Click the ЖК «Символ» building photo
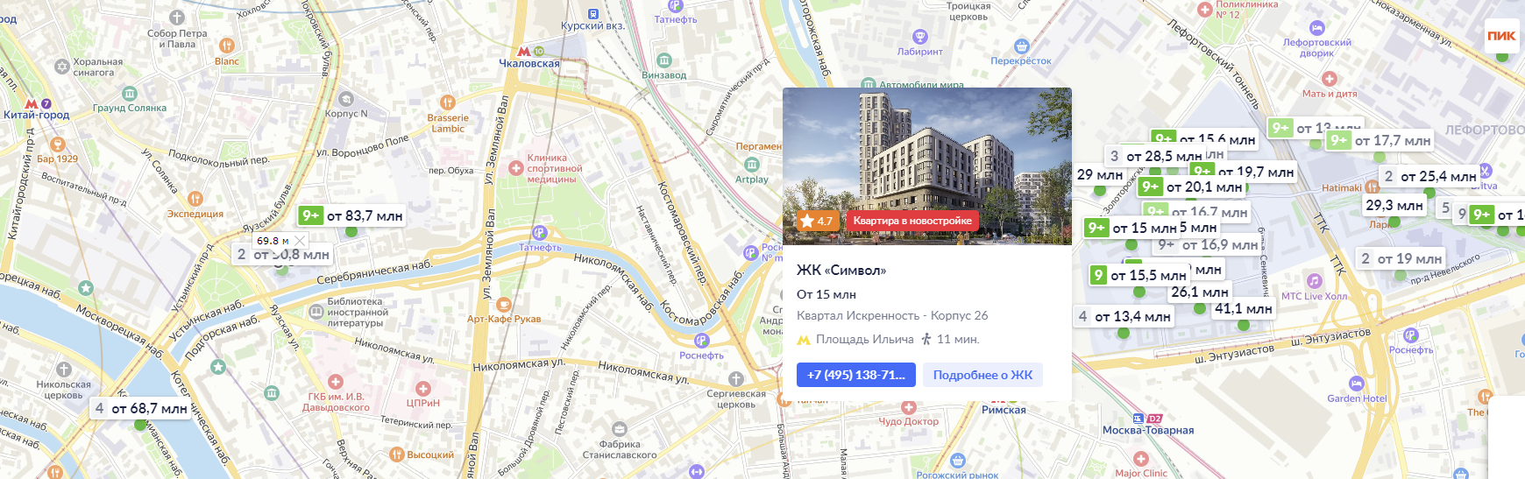Screen dimensions: 1525x479 tap(927, 166)
